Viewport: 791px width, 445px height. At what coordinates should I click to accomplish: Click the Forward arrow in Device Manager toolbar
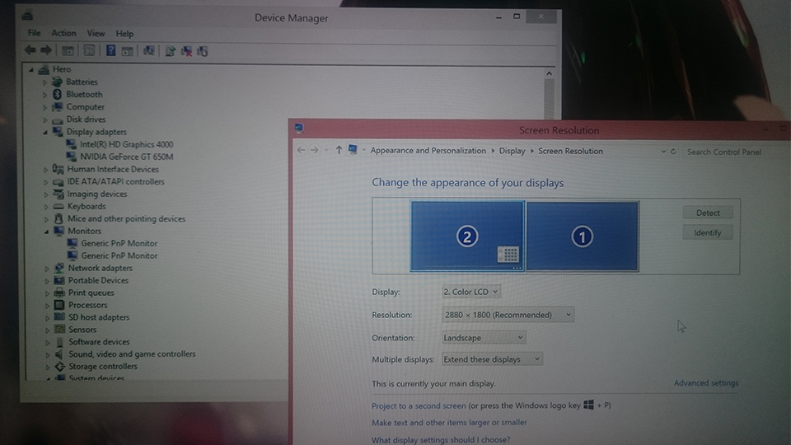46,50
